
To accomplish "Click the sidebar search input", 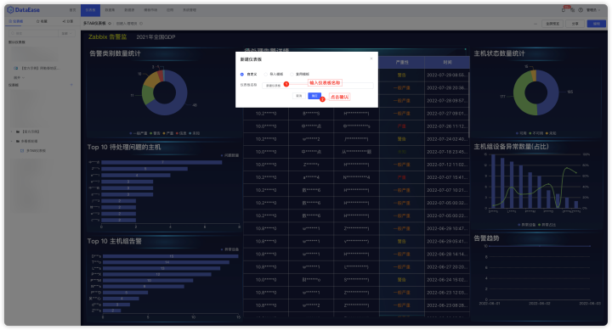I will tap(34, 33).
